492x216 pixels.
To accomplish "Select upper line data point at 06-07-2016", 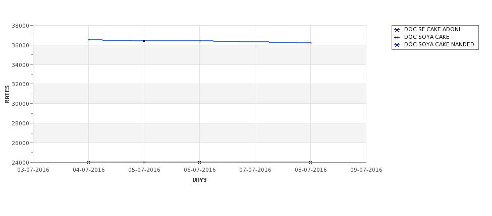I will tap(199, 41).
